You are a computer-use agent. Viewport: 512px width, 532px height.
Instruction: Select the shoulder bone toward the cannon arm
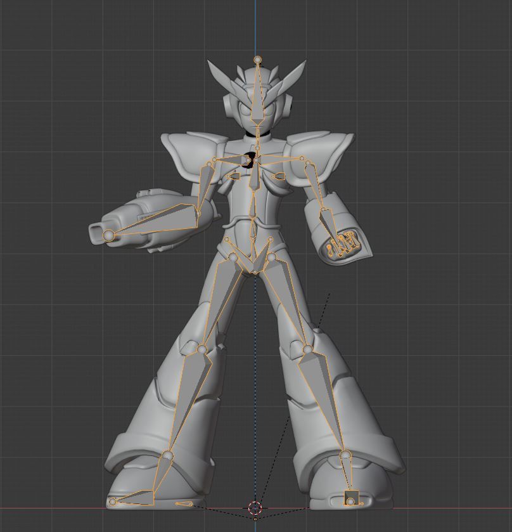(234, 159)
